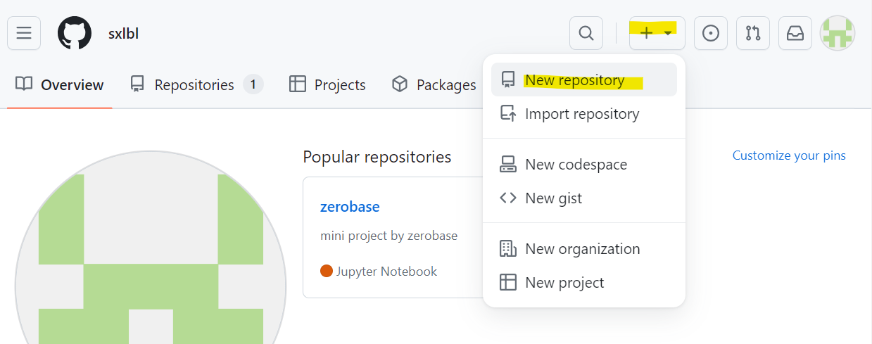Choose New gist from dropdown

(x=553, y=198)
